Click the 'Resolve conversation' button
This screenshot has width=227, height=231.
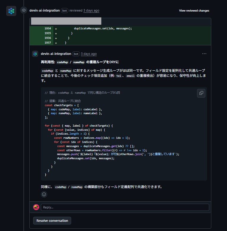pyautogui.click(x=52, y=221)
